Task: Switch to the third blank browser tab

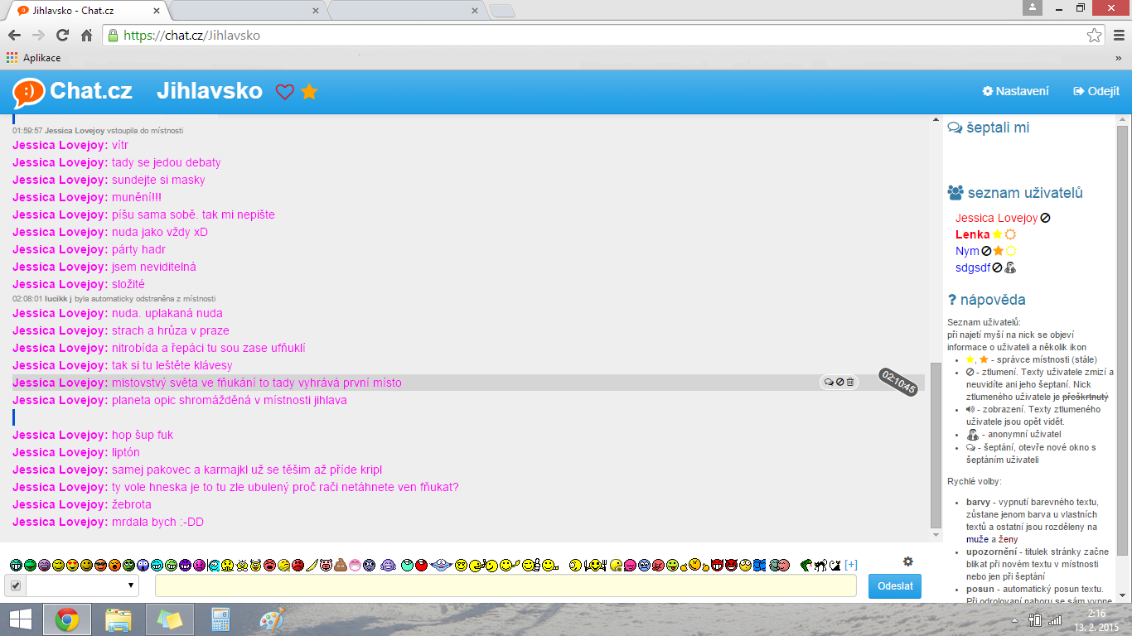Action: [x=406, y=11]
